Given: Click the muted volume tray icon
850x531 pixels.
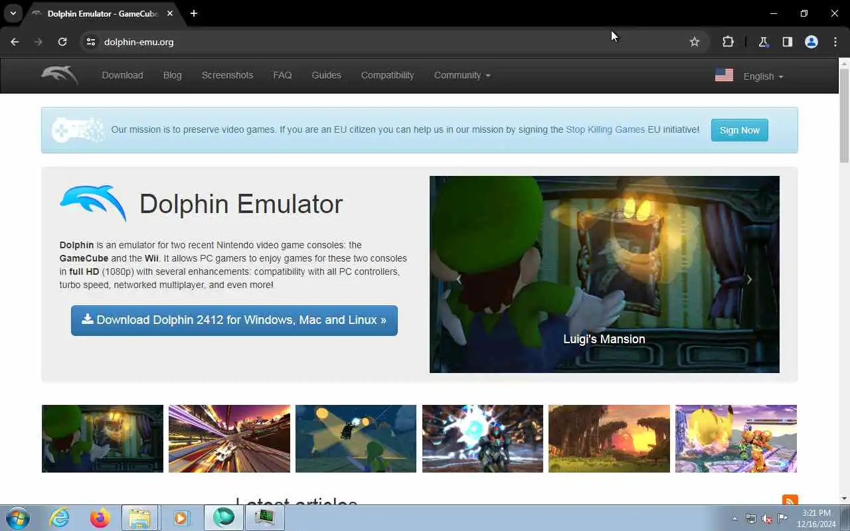Looking at the screenshot, I should pyautogui.click(x=767, y=518).
